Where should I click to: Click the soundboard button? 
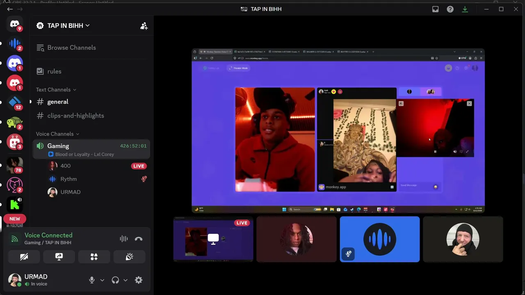tap(129, 257)
